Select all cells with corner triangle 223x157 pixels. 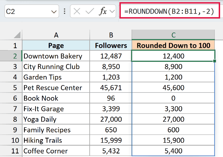[17, 35]
